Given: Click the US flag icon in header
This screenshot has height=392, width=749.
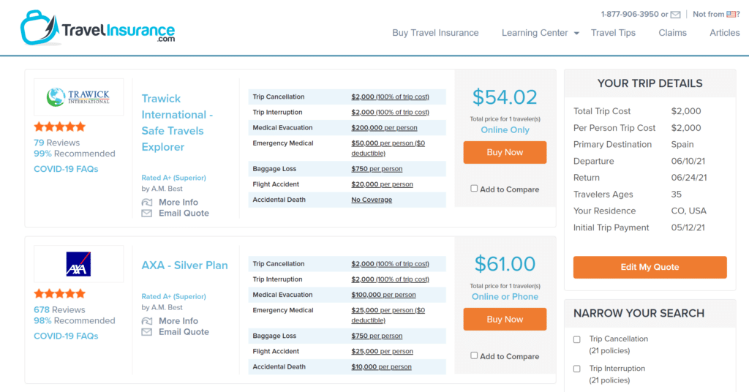Looking at the screenshot, I should pyautogui.click(x=731, y=15).
